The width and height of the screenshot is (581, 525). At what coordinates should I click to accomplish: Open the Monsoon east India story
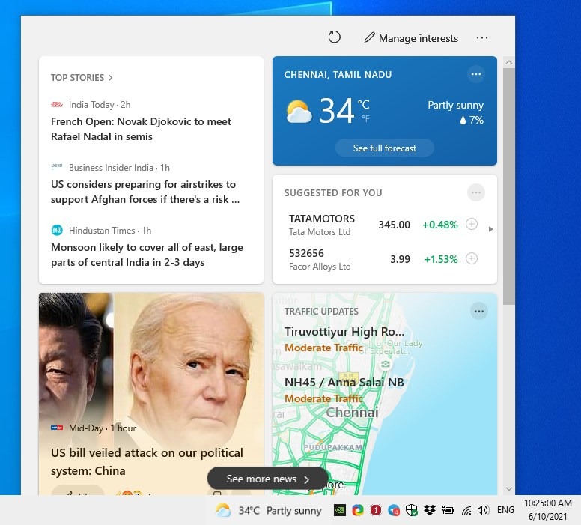[x=147, y=255]
